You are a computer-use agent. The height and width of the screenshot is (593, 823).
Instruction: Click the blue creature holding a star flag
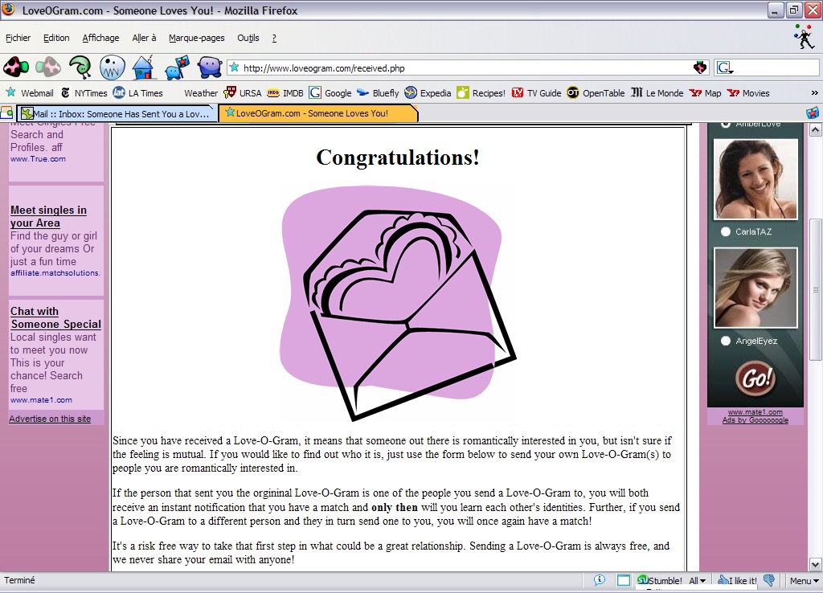[177, 67]
